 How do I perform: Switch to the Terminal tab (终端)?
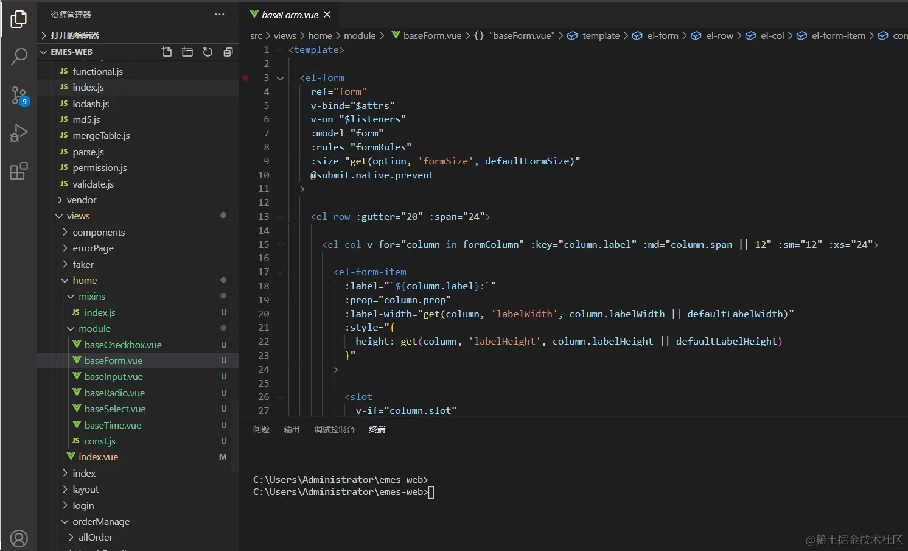click(x=377, y=430)
